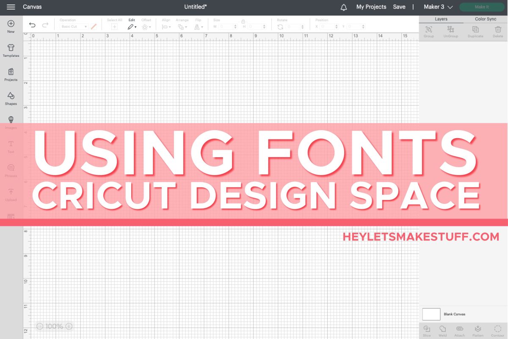This screenshot has width=508, height=339.
Task: Open the Arrange dropdown
Action: (182, 24)
